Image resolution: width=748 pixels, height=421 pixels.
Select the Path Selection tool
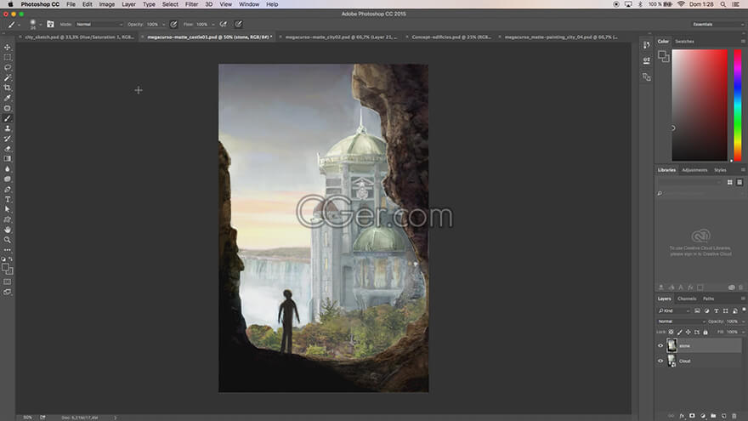[x=7, y=209]
